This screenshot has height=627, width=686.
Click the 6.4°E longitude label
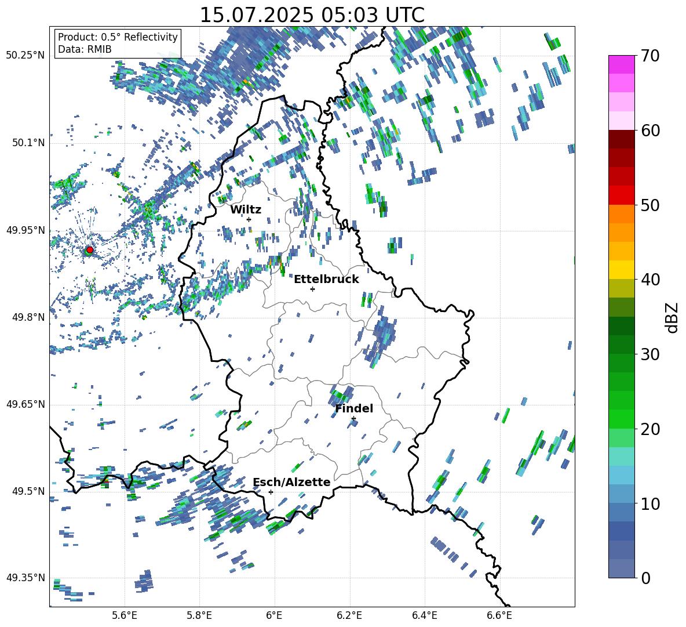coord(424,615)
